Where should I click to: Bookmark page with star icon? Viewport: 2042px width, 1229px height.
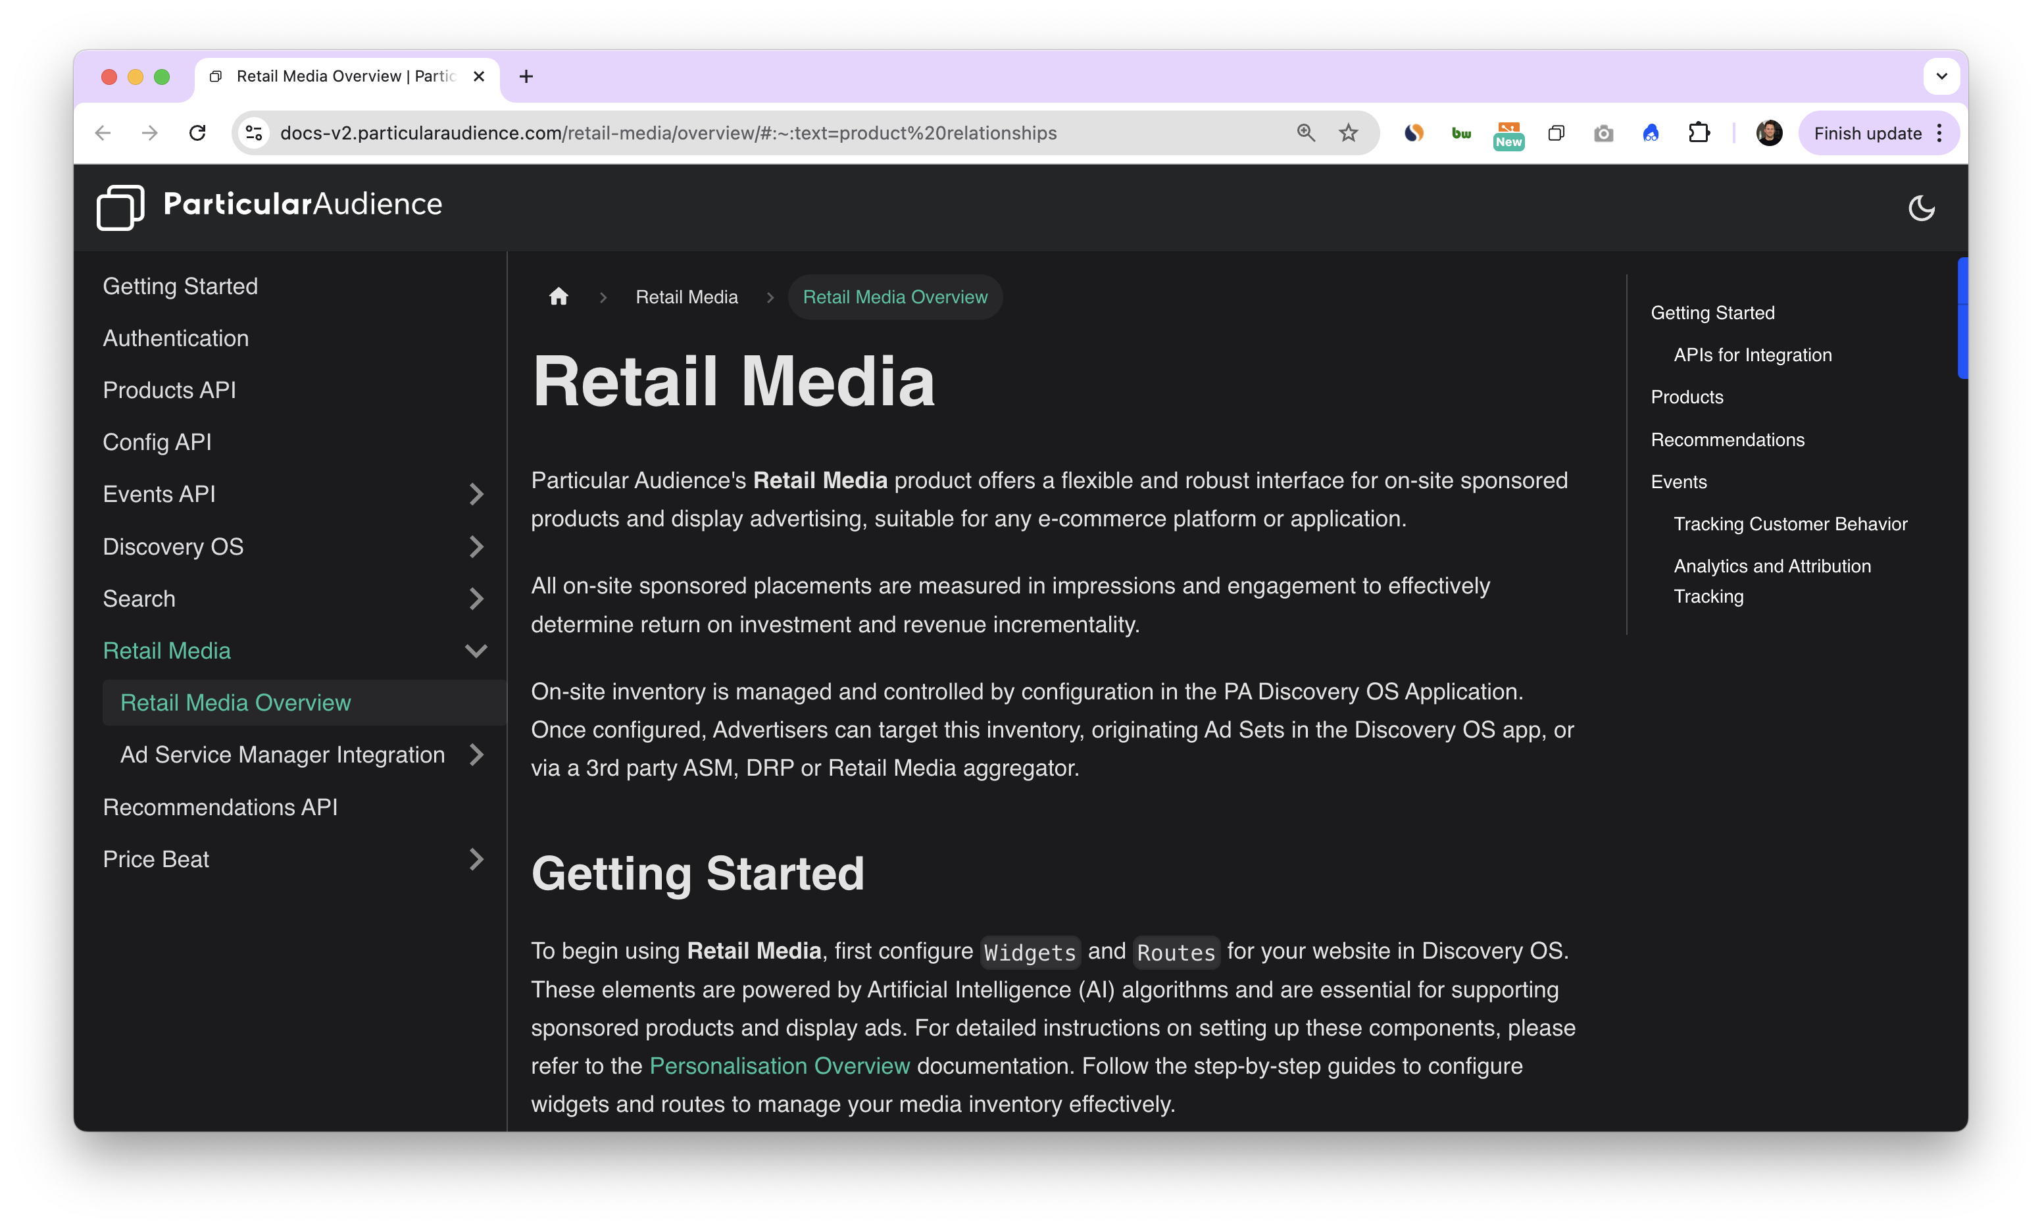point(1348,134)
